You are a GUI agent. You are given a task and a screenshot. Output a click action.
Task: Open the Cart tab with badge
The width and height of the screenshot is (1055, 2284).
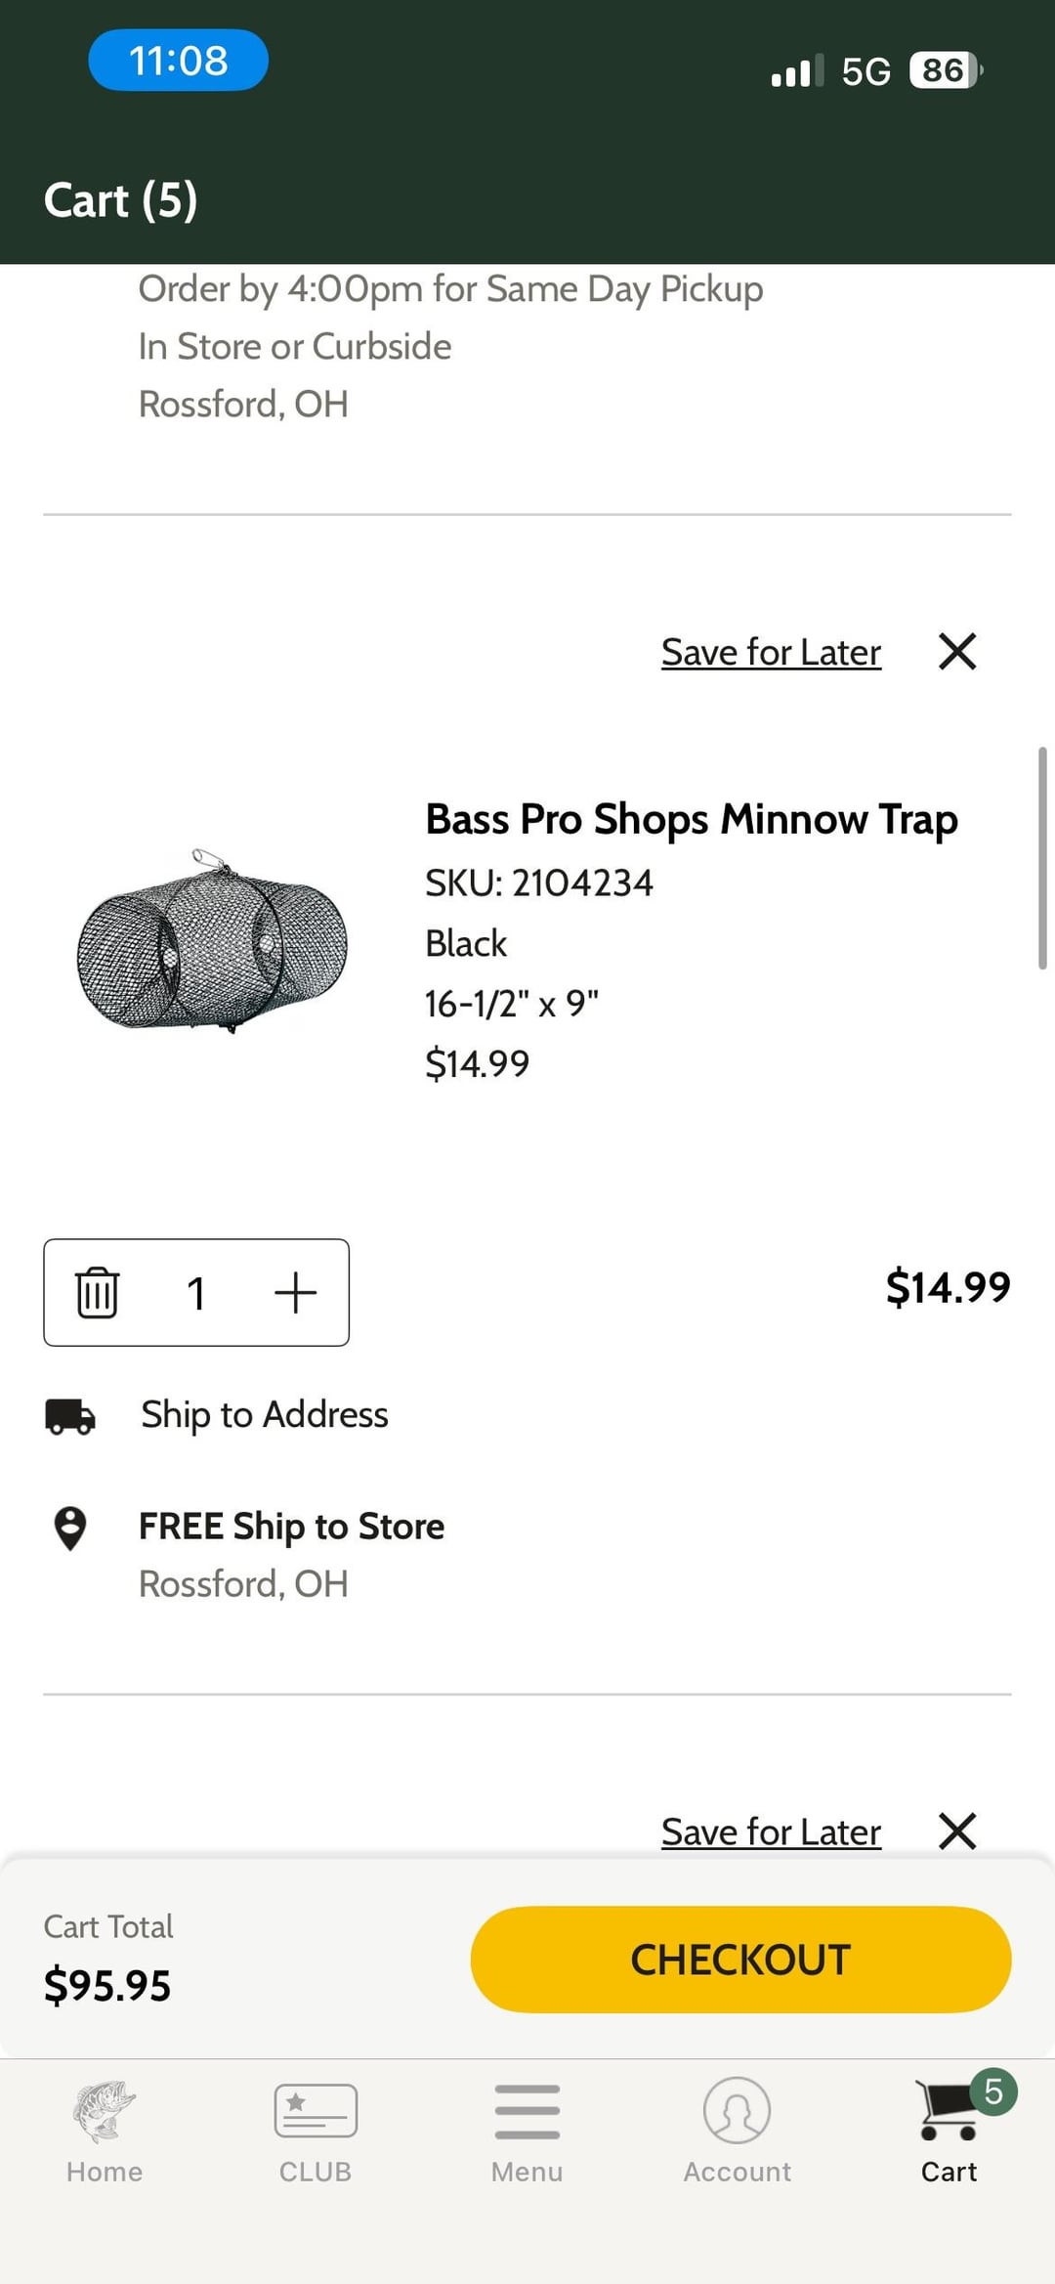pos(949,2133)
